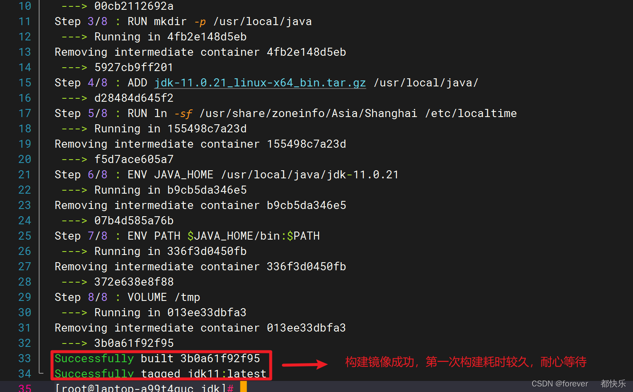The width and height of the screenshot is (633, 392).
Task: Click the '/usr/local/java/' path on ADD line
Action: pyautogui.click(x=426, y=83)
